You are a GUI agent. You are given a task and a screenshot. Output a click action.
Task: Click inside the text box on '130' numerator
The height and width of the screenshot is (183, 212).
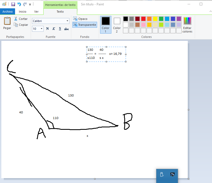[90, 50]
